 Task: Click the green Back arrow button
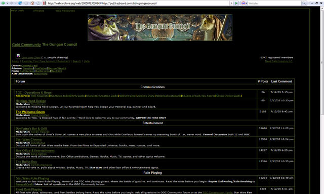[x=3, y=3]
